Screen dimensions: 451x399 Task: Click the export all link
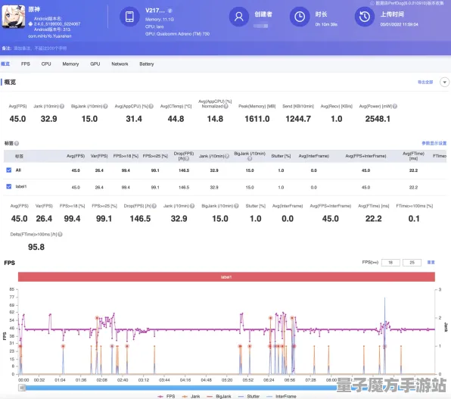(x=425, y=82)
